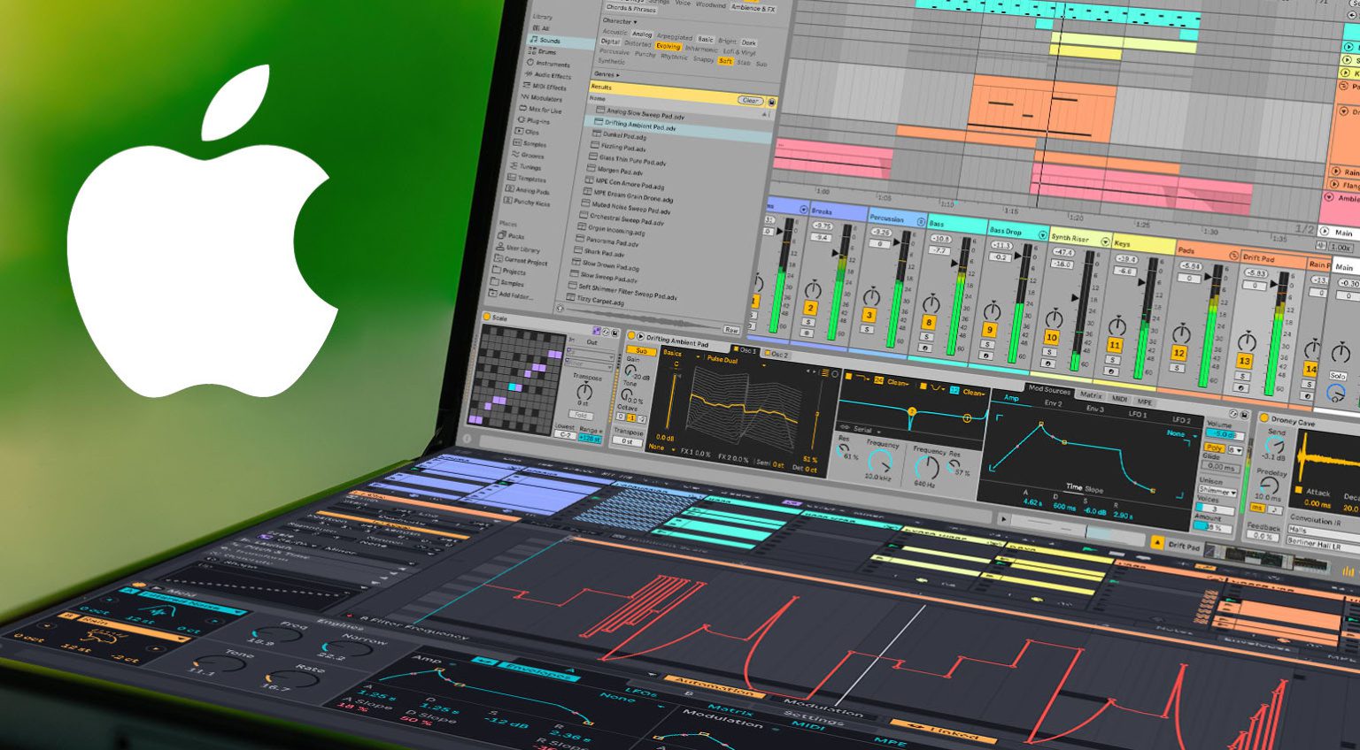This screenshot has height=750, width=1360.
Task: Switch to the Matrix modulation tab
Action: coord(1091,395)
